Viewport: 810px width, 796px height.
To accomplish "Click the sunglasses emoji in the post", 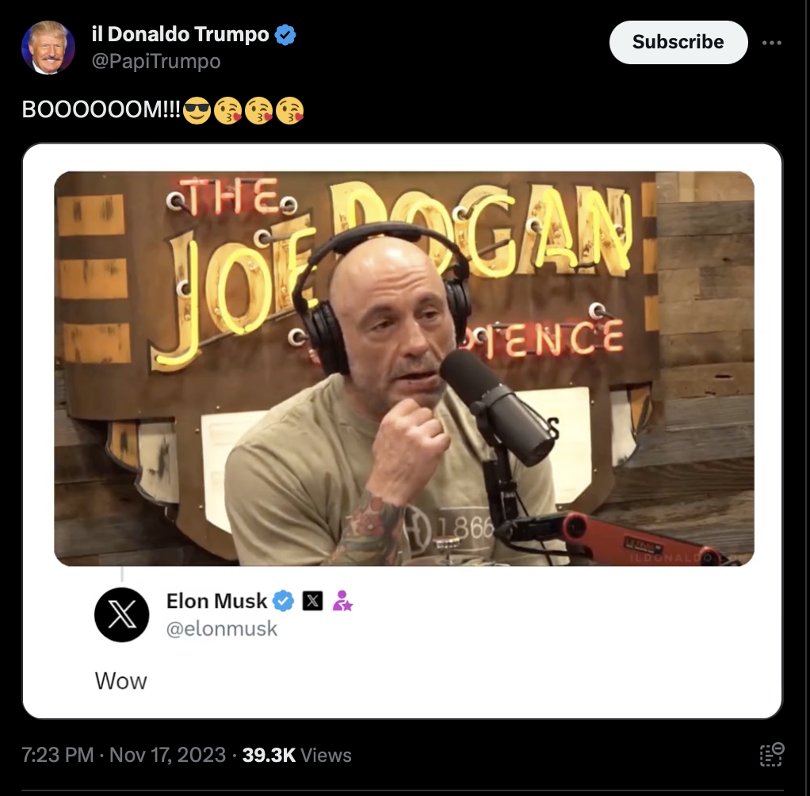I will tap(197, 110).
